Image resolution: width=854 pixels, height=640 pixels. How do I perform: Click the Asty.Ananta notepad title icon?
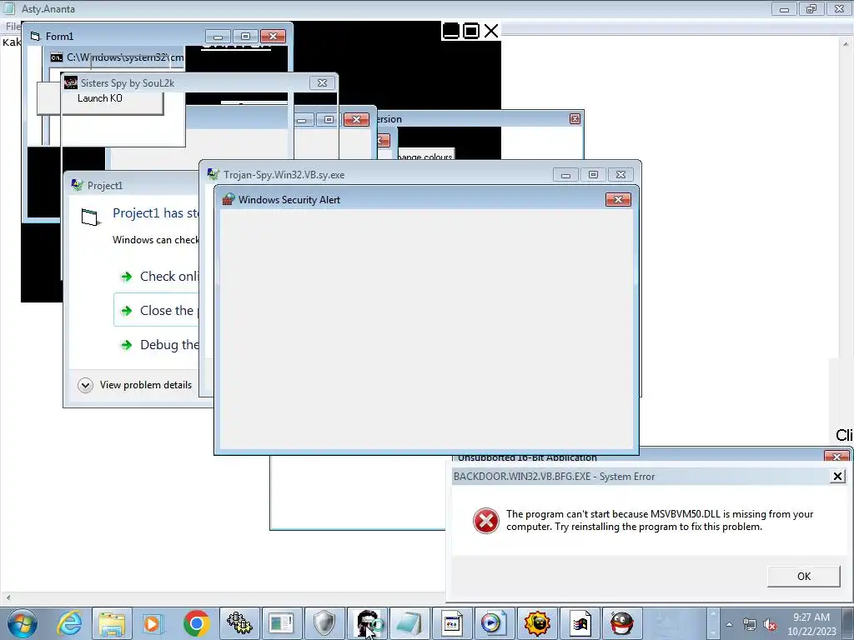[8, 7]
